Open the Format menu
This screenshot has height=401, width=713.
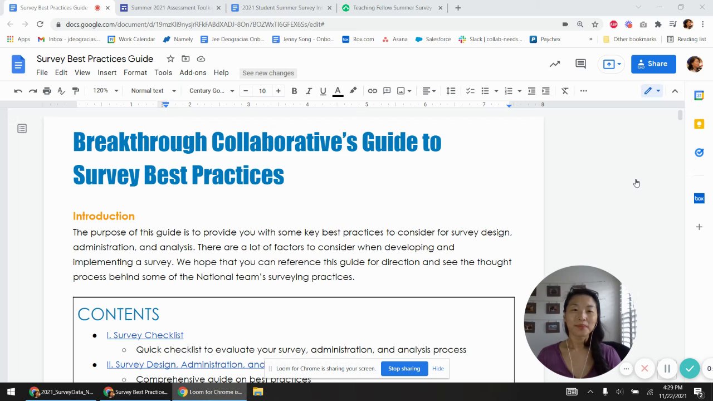(135, 72)
